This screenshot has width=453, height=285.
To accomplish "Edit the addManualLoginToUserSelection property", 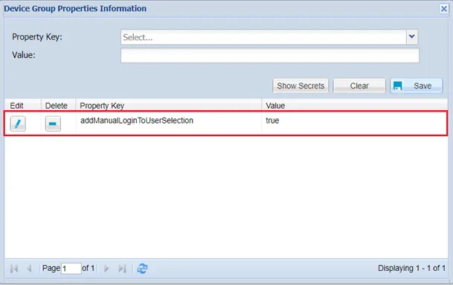I will click(x=18, y=124).
